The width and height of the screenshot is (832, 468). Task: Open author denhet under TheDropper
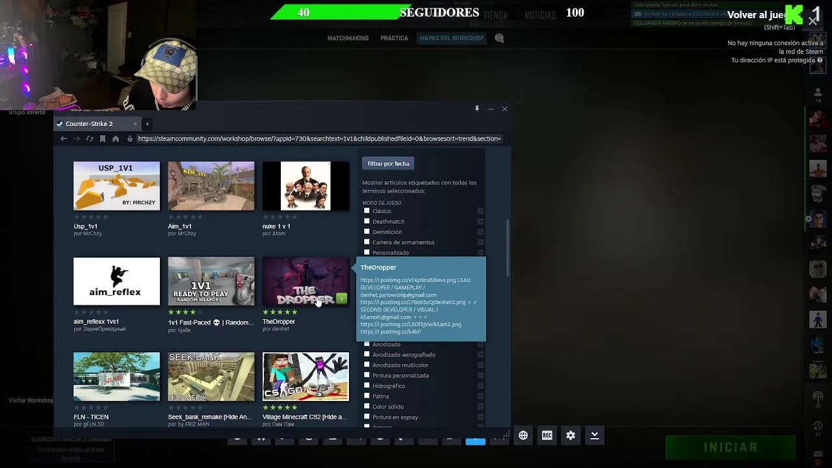click(x=281, y=329)
